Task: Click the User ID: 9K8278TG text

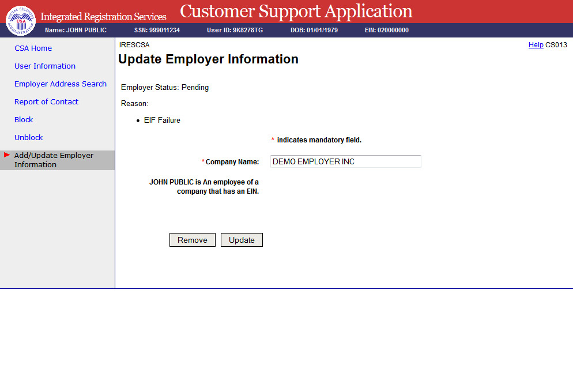Action: tap(235, 31)
